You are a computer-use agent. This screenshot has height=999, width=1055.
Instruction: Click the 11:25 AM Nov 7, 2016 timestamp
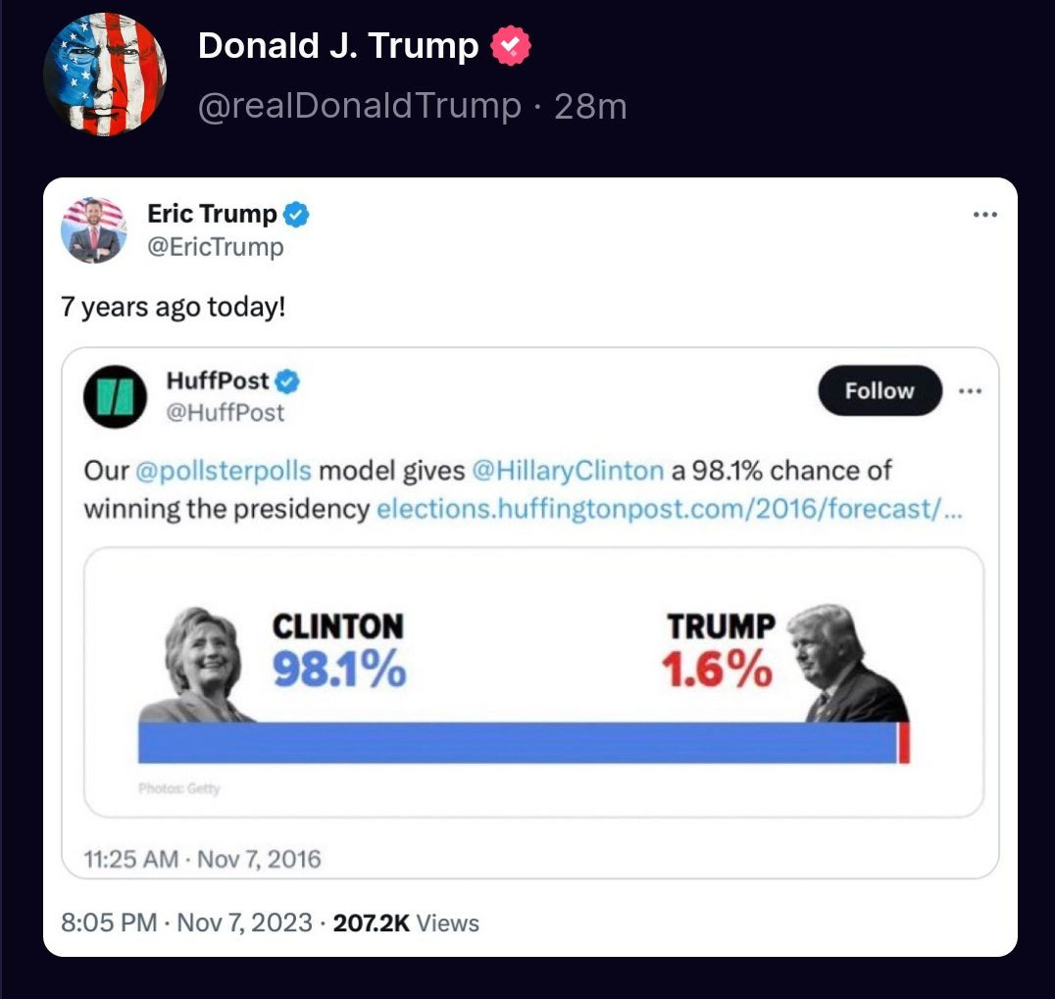(x=202, y=860)
